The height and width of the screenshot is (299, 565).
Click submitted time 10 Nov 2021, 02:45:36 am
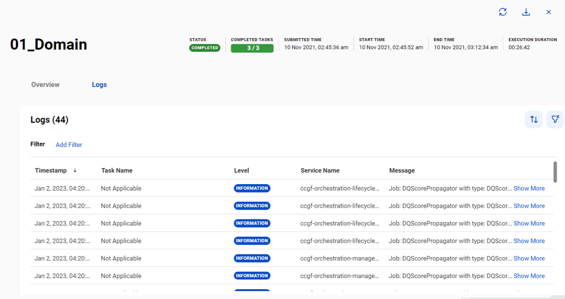pos(316,47)
